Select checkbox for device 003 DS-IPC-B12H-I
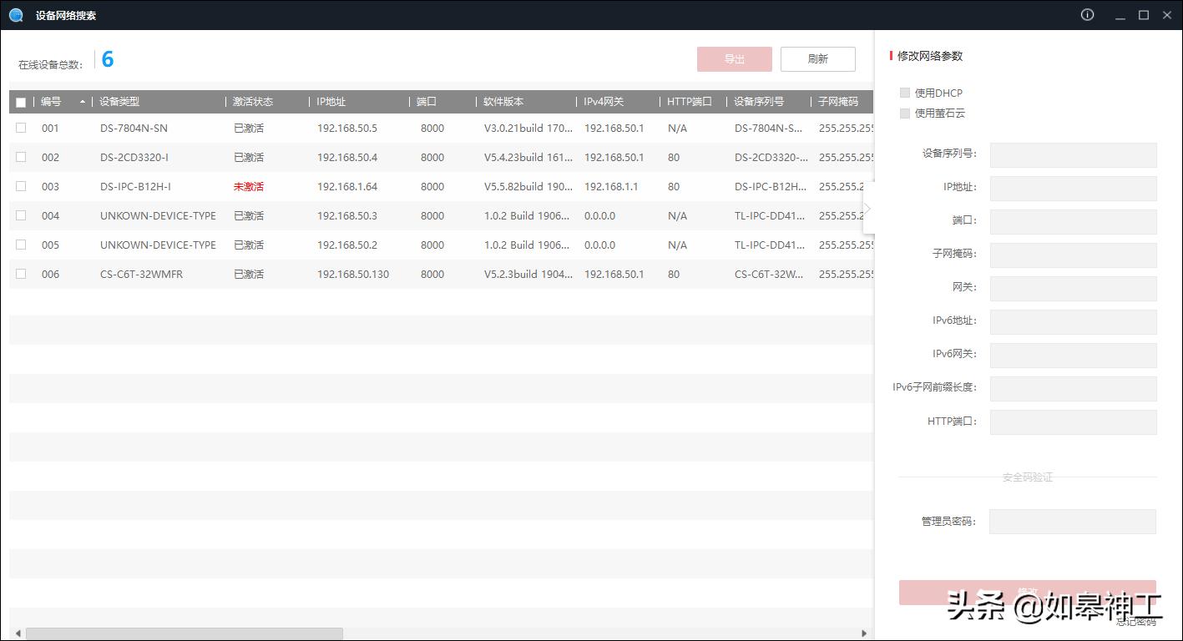The image size is (1183, 641). [x=21, y=186]
